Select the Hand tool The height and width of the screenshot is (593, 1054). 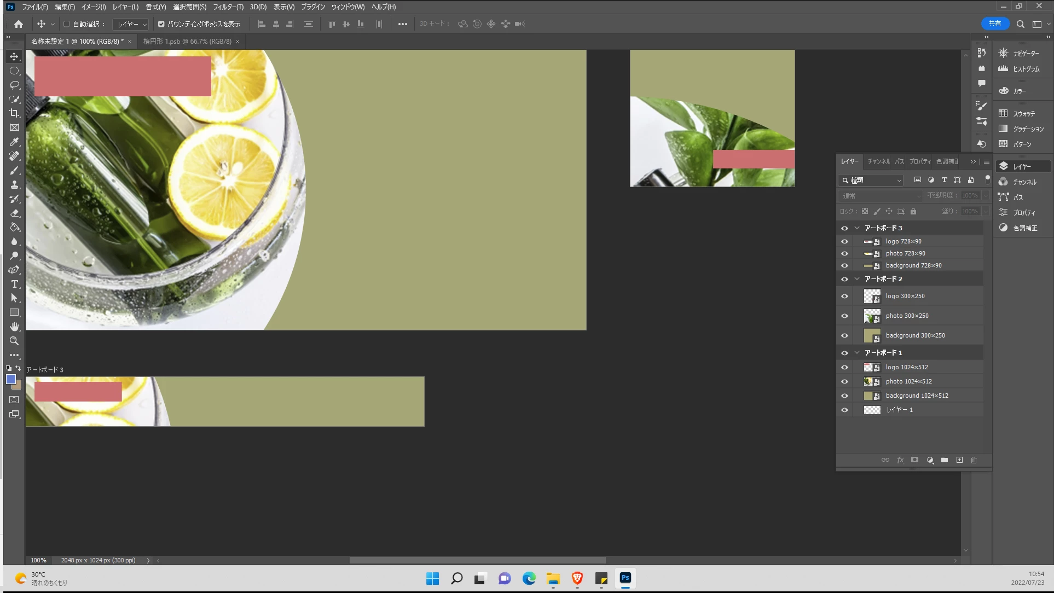click(x=14, y=327)
